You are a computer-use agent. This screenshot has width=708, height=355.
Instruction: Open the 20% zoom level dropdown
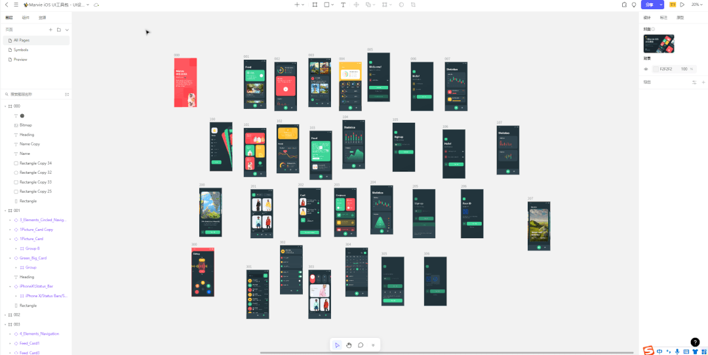[x=698, y=5]
